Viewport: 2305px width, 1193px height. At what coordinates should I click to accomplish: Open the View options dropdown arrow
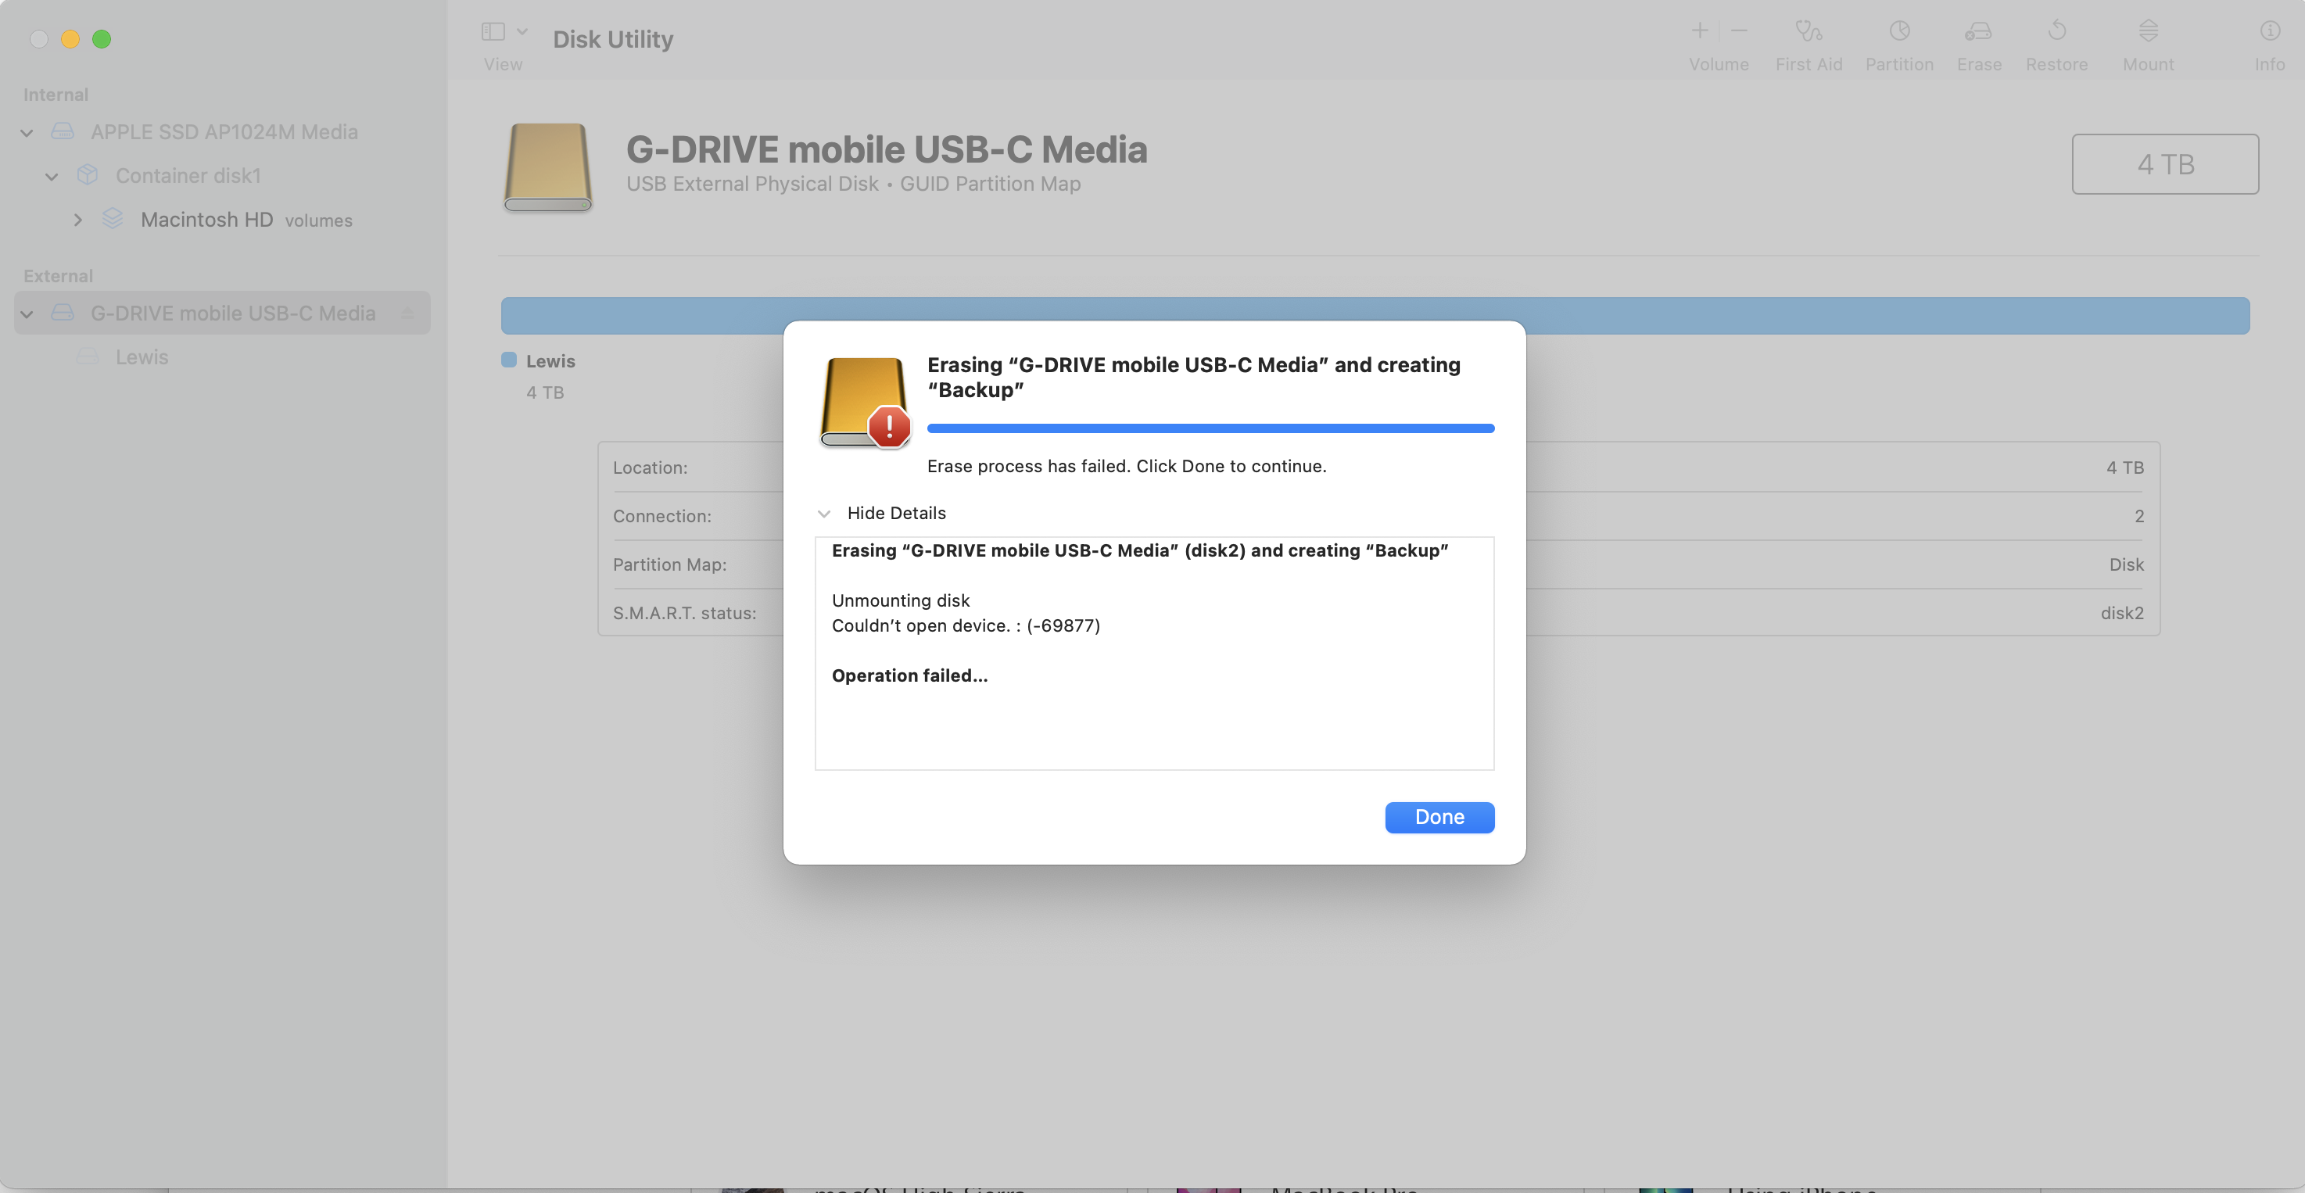522,32
